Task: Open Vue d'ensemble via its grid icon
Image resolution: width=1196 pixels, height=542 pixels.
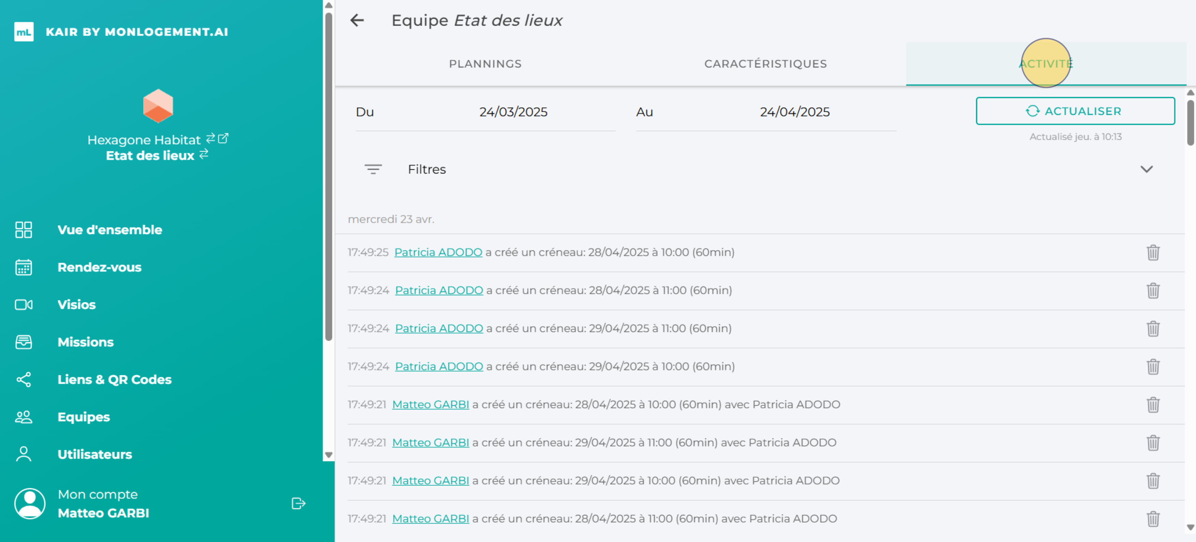Action: point(24,230)
